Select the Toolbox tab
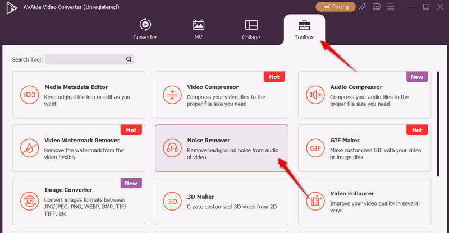This screenshot has height=233, width=449. [x=304, y=30]
